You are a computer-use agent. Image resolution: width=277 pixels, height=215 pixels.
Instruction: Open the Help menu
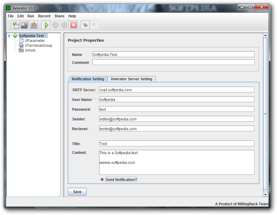coord(72,16)
